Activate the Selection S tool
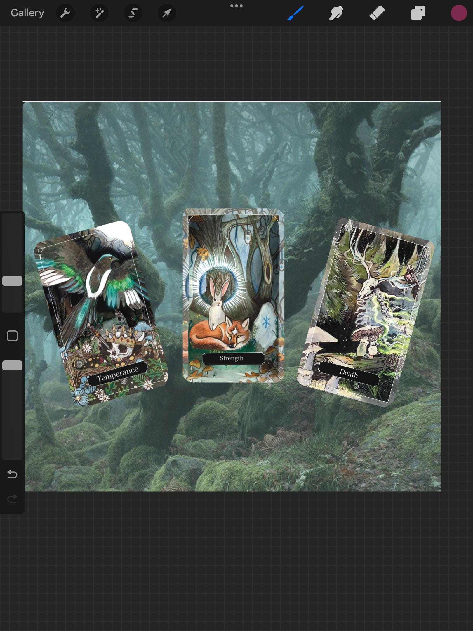Image resolution: width=473 pixels, height=631 pixels. tap(133, 13)
